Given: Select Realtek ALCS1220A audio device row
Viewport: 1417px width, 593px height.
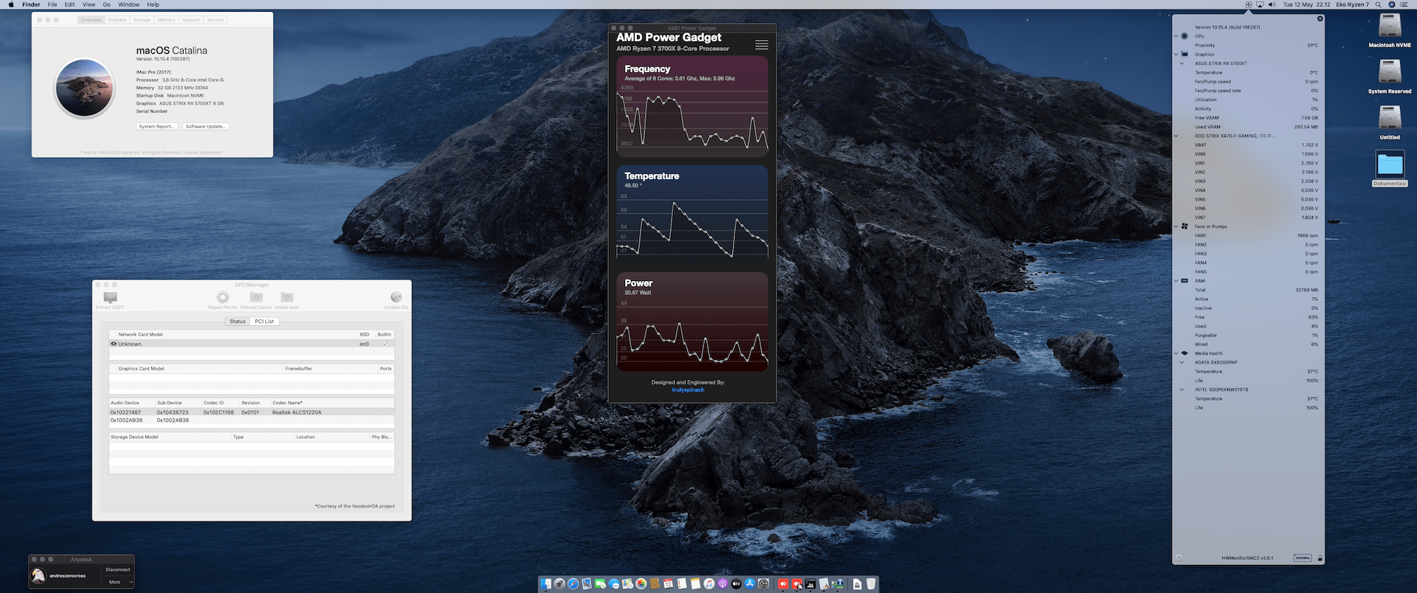Looking at the screenshot, I should (252, 412).
